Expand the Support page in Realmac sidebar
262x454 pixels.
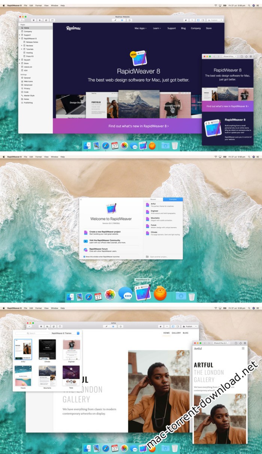[x=20, y=35]
